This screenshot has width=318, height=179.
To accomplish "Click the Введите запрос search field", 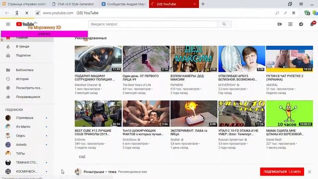I will point(153,24).
